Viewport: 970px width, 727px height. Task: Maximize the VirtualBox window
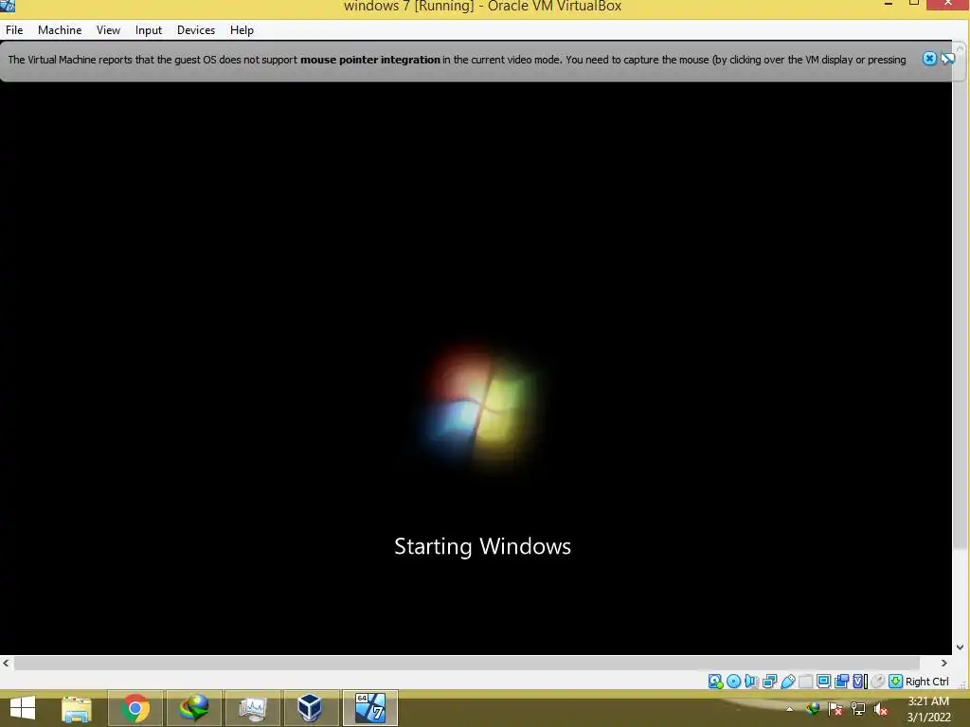point(914,4)
